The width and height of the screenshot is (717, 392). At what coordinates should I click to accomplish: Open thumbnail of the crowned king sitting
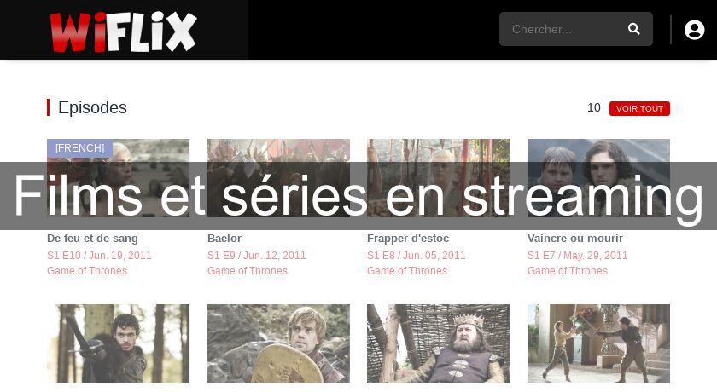[438, 343]
